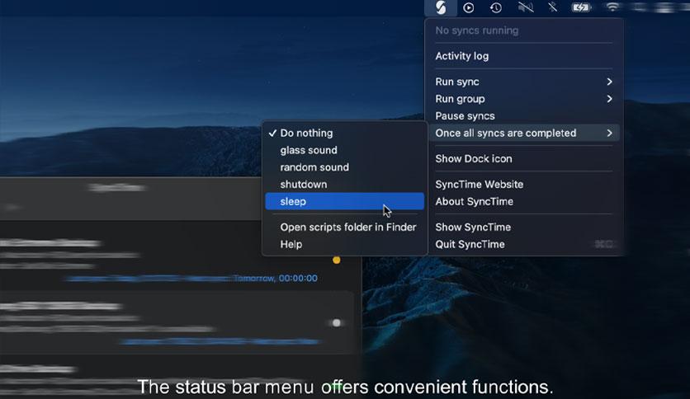Open the Time Machine menu bar icon
Screen dimensions: 690x399
pos(496,7)
